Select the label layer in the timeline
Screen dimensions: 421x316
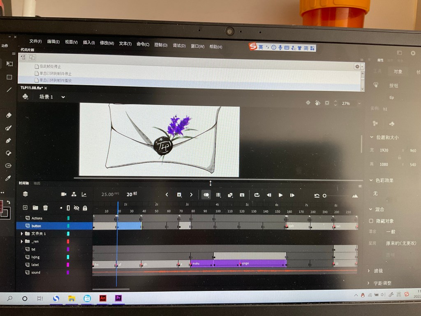pos(35,265)
